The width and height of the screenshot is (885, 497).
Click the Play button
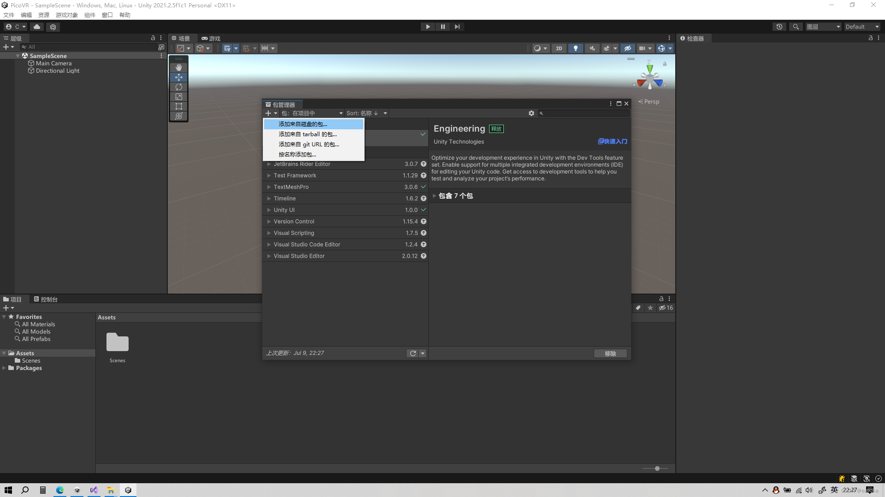pos(428,27)
